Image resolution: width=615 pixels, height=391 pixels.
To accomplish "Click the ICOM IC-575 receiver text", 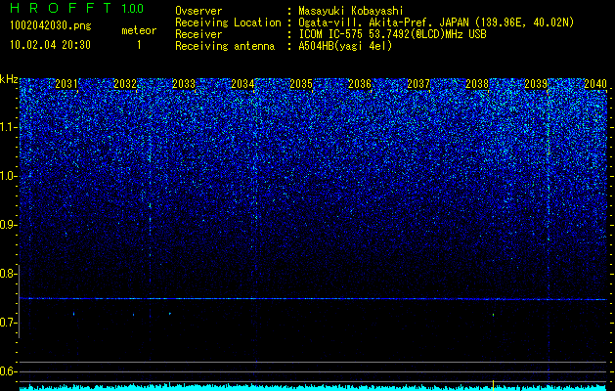I will point(392,34).
